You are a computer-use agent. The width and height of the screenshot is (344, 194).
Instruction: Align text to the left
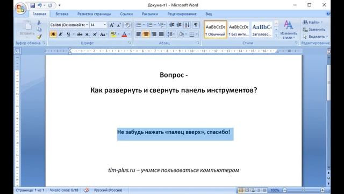click(139, 34)
